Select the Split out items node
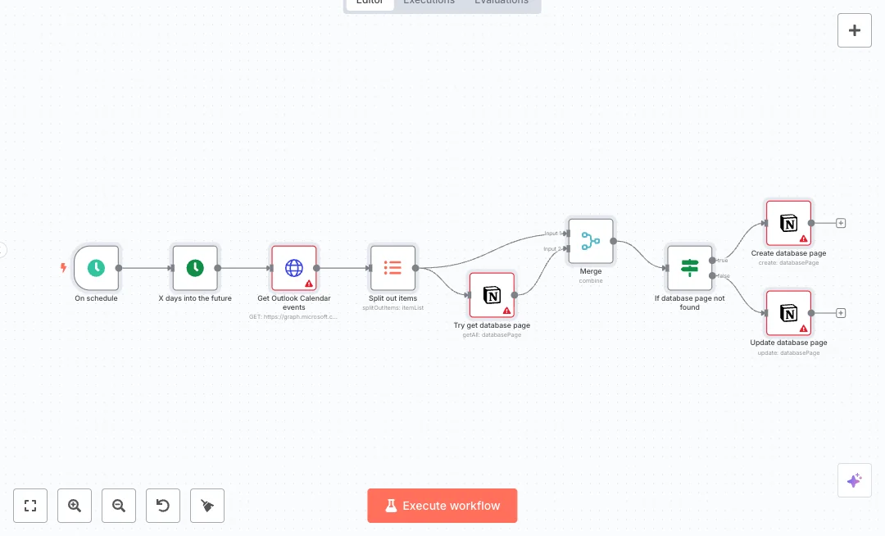The image size is (885, 536). click(393, 268)
